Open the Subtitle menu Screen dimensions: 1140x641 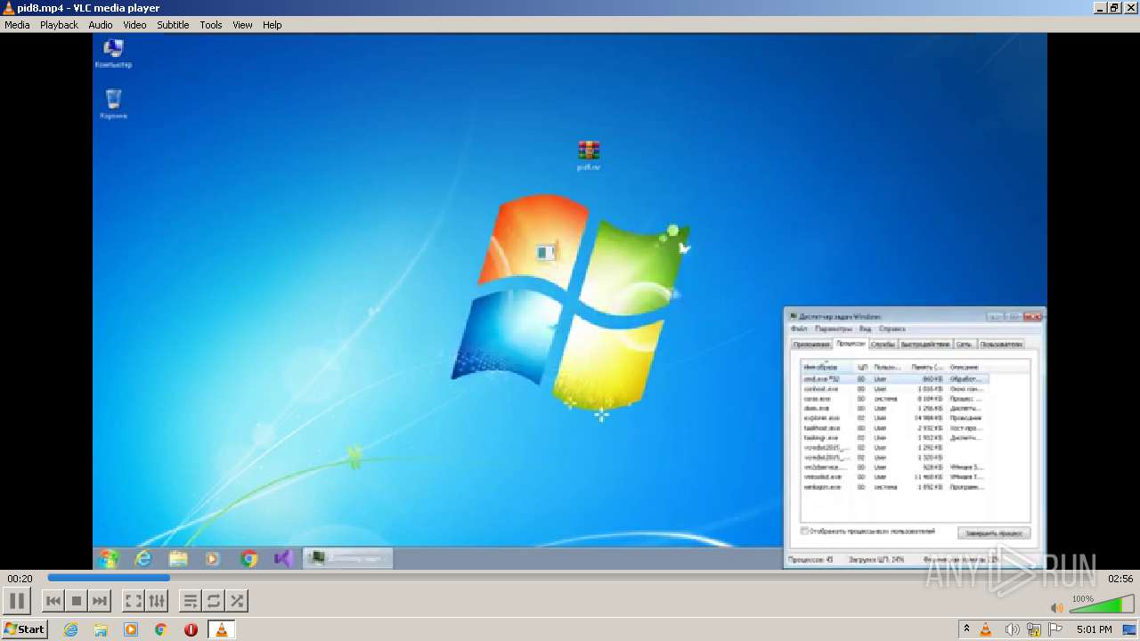(173, 25)
